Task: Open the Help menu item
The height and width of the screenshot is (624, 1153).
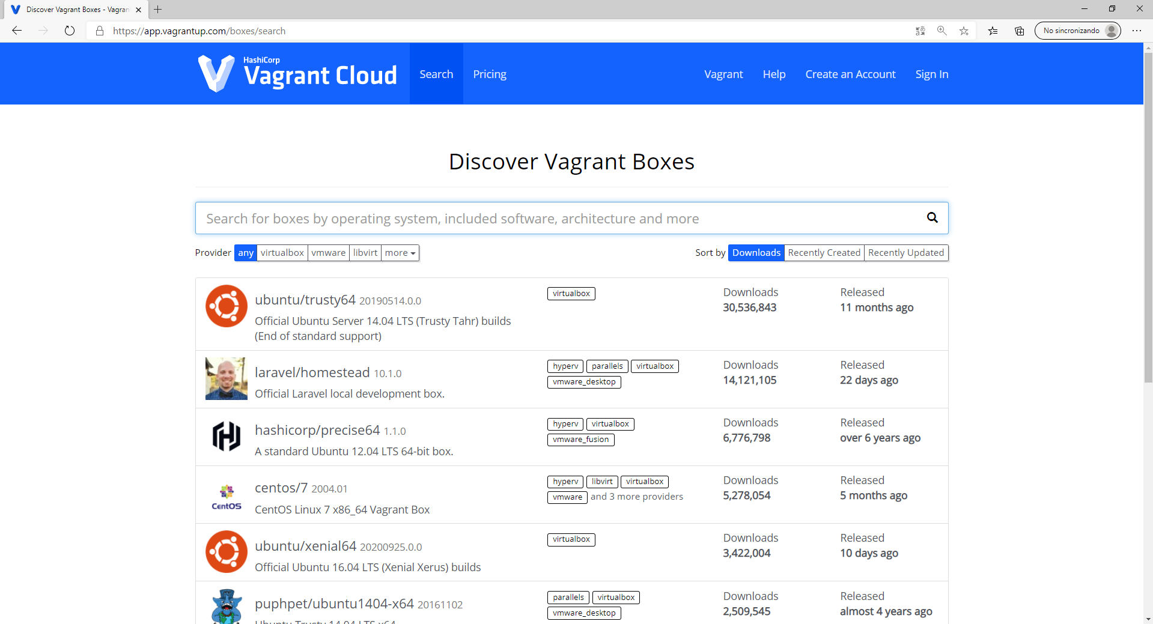Action: click(x=774, y=74)
